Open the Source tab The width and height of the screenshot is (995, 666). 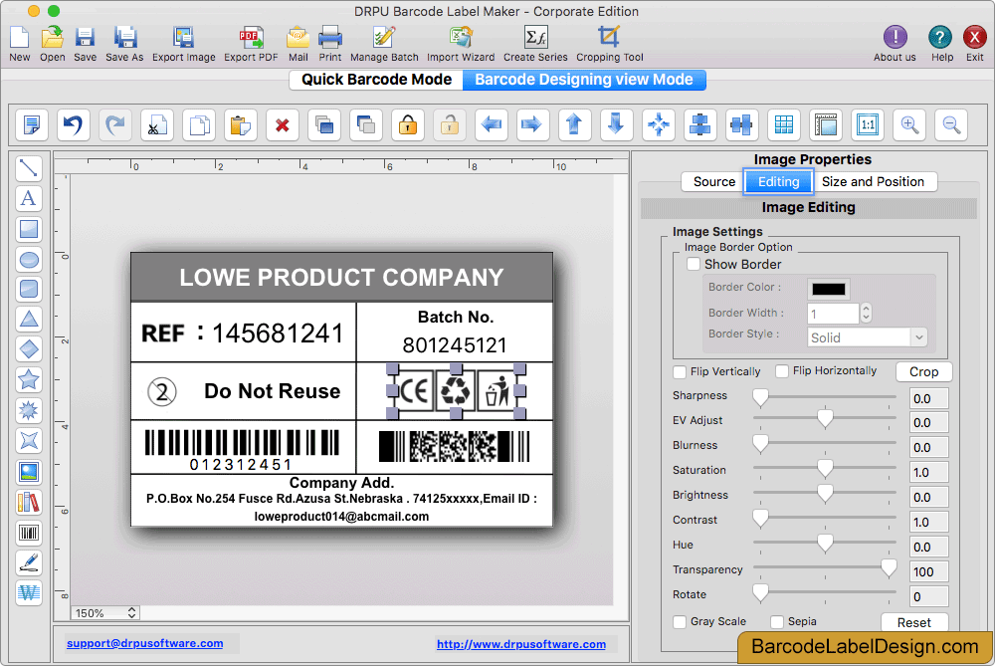713,181
